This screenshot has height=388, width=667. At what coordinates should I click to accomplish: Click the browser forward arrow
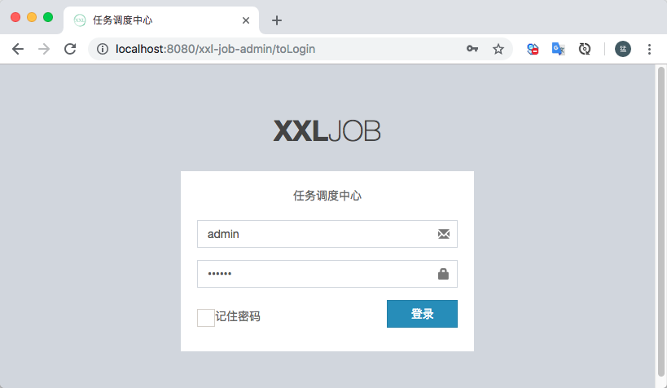(44, 49)
